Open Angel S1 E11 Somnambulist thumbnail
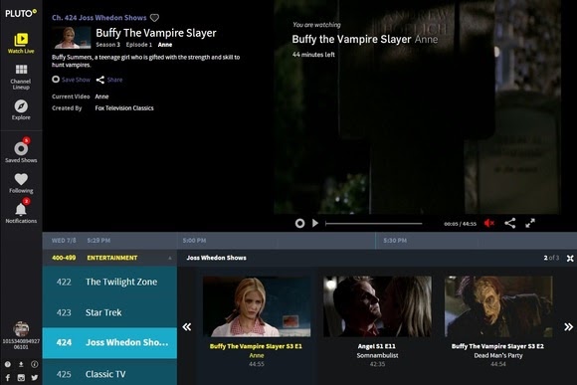This screenshot has width=577, height=385. coord(377,306)
